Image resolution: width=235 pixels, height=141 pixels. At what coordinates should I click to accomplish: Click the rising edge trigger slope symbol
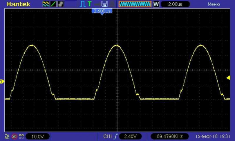(x=116, y=136)
